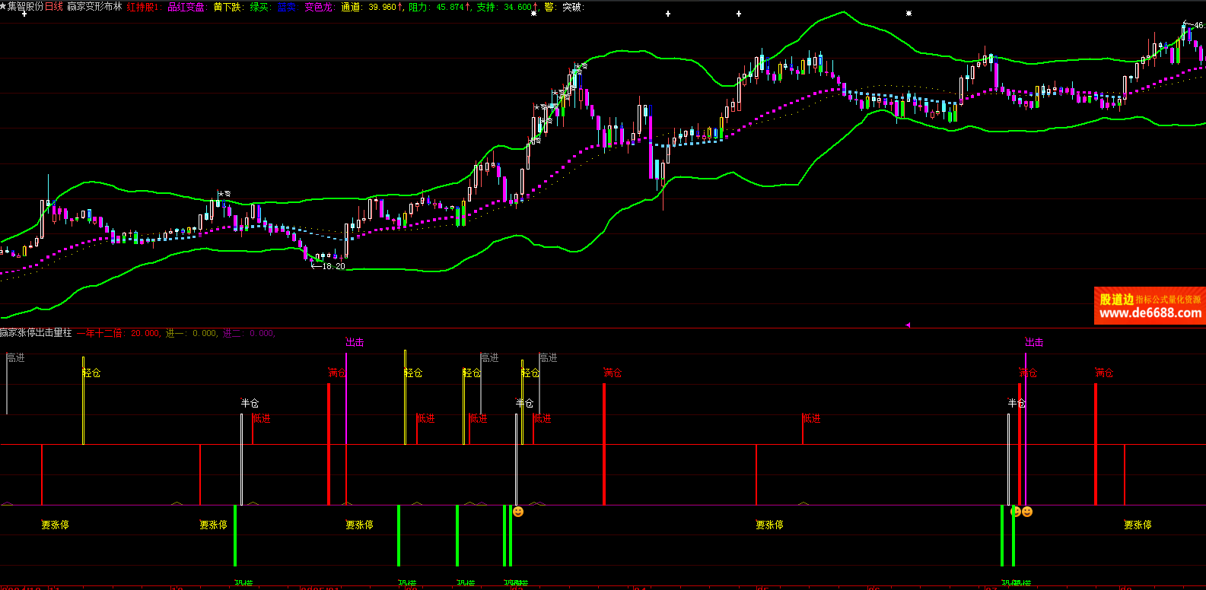This screenshot has height=590, width=1206.
Task: Click the white plus marker under 集智股份 title
Action: tap(24, 14)
